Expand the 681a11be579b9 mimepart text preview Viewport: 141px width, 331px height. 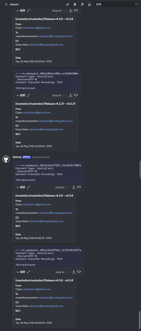(21, 187)
